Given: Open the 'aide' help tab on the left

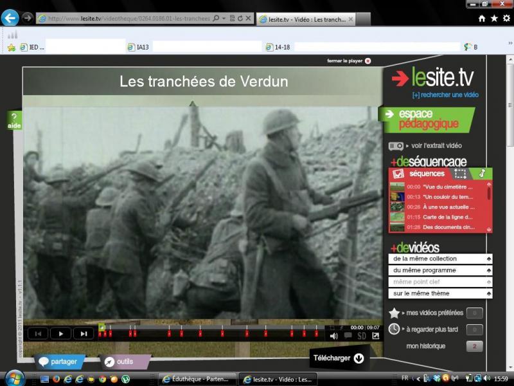Looking at the screenshot, I should pos(14,120).
